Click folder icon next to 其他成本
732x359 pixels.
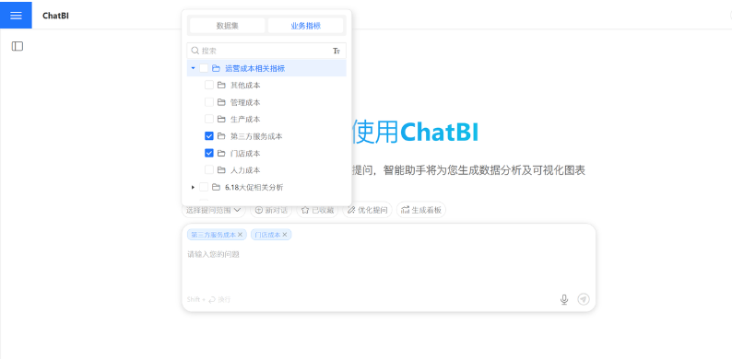(x=221, y=86)
